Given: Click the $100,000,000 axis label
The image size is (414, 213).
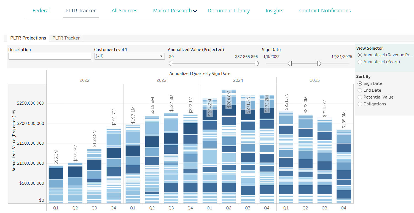Looking at the screenshot, I should coord(30,163).
